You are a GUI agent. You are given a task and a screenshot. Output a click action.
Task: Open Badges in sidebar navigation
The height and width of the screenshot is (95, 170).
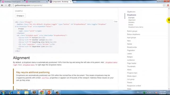pos(130,57)
